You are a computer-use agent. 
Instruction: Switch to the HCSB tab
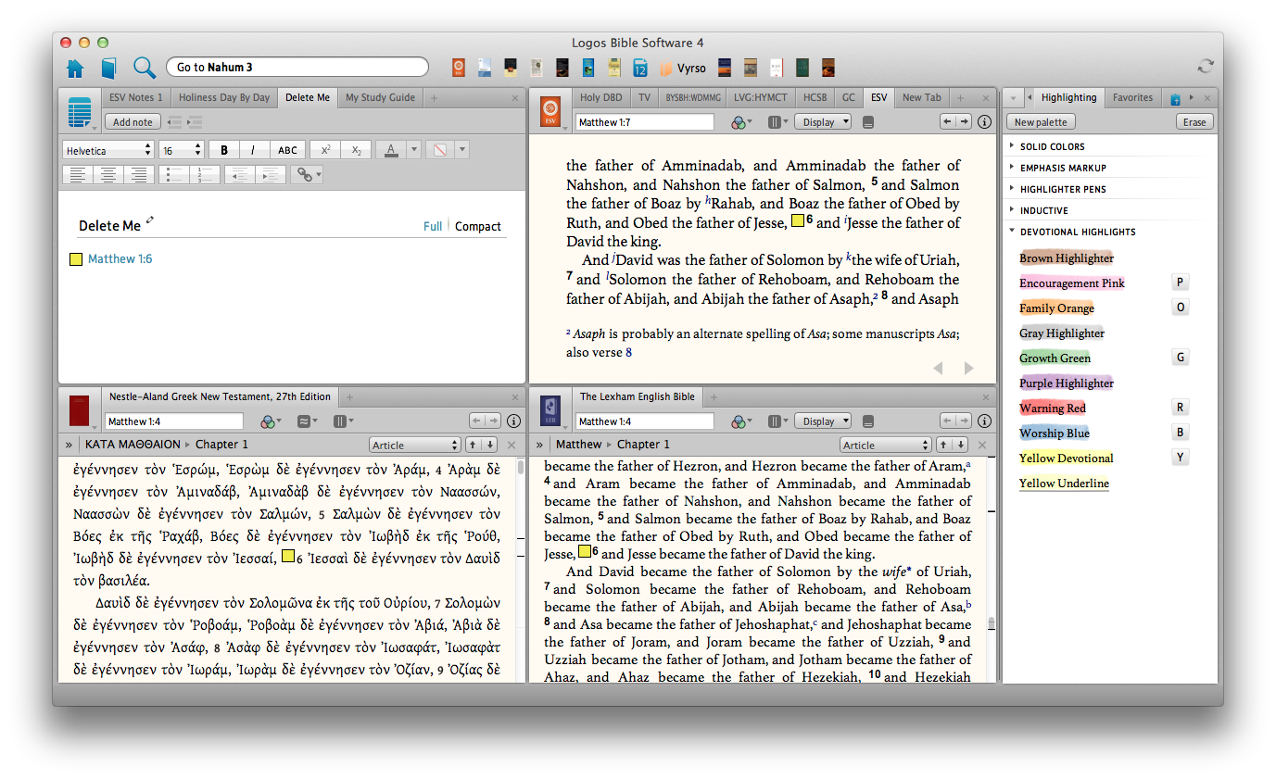(x=815, y=97)
